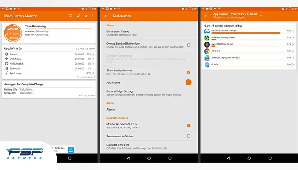Tap the blue download ad icon
This screenshot has height=170, width=298.
[71, 150]
